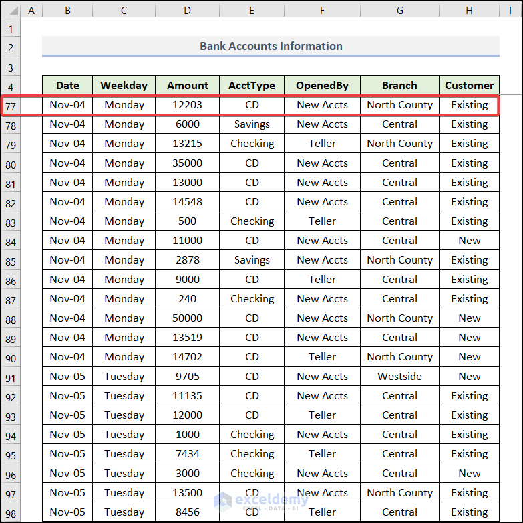Click the Bank Accounts Information title cell

pos(271,46)
